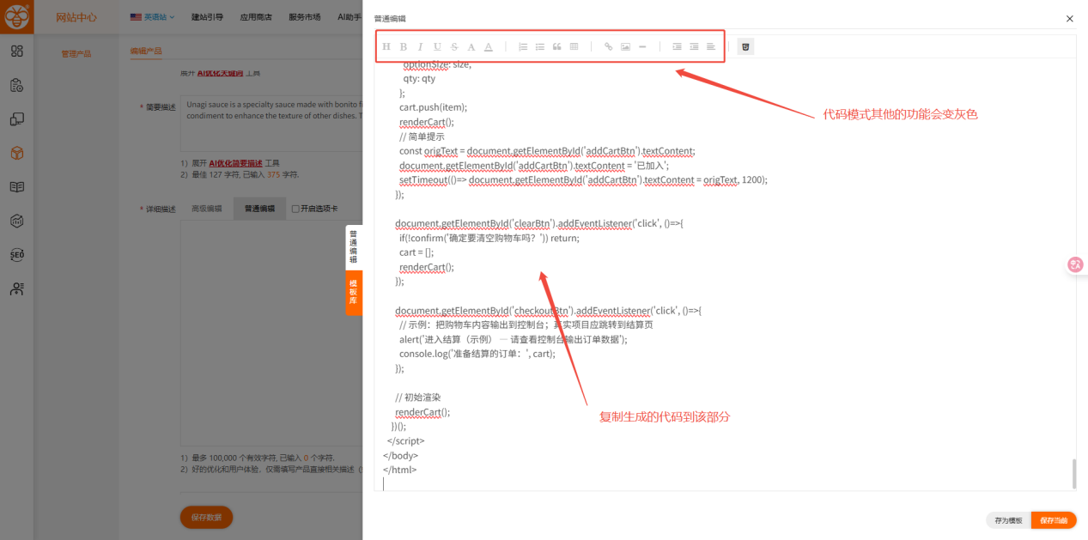Click the comment '// 初始渲染'
This screenshot has width=1088, height=540.
pyautogui.click(x=418, y=397)
